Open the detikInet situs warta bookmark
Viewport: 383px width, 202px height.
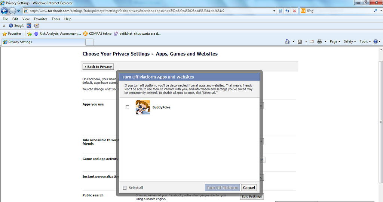click(x=137, y=34)
